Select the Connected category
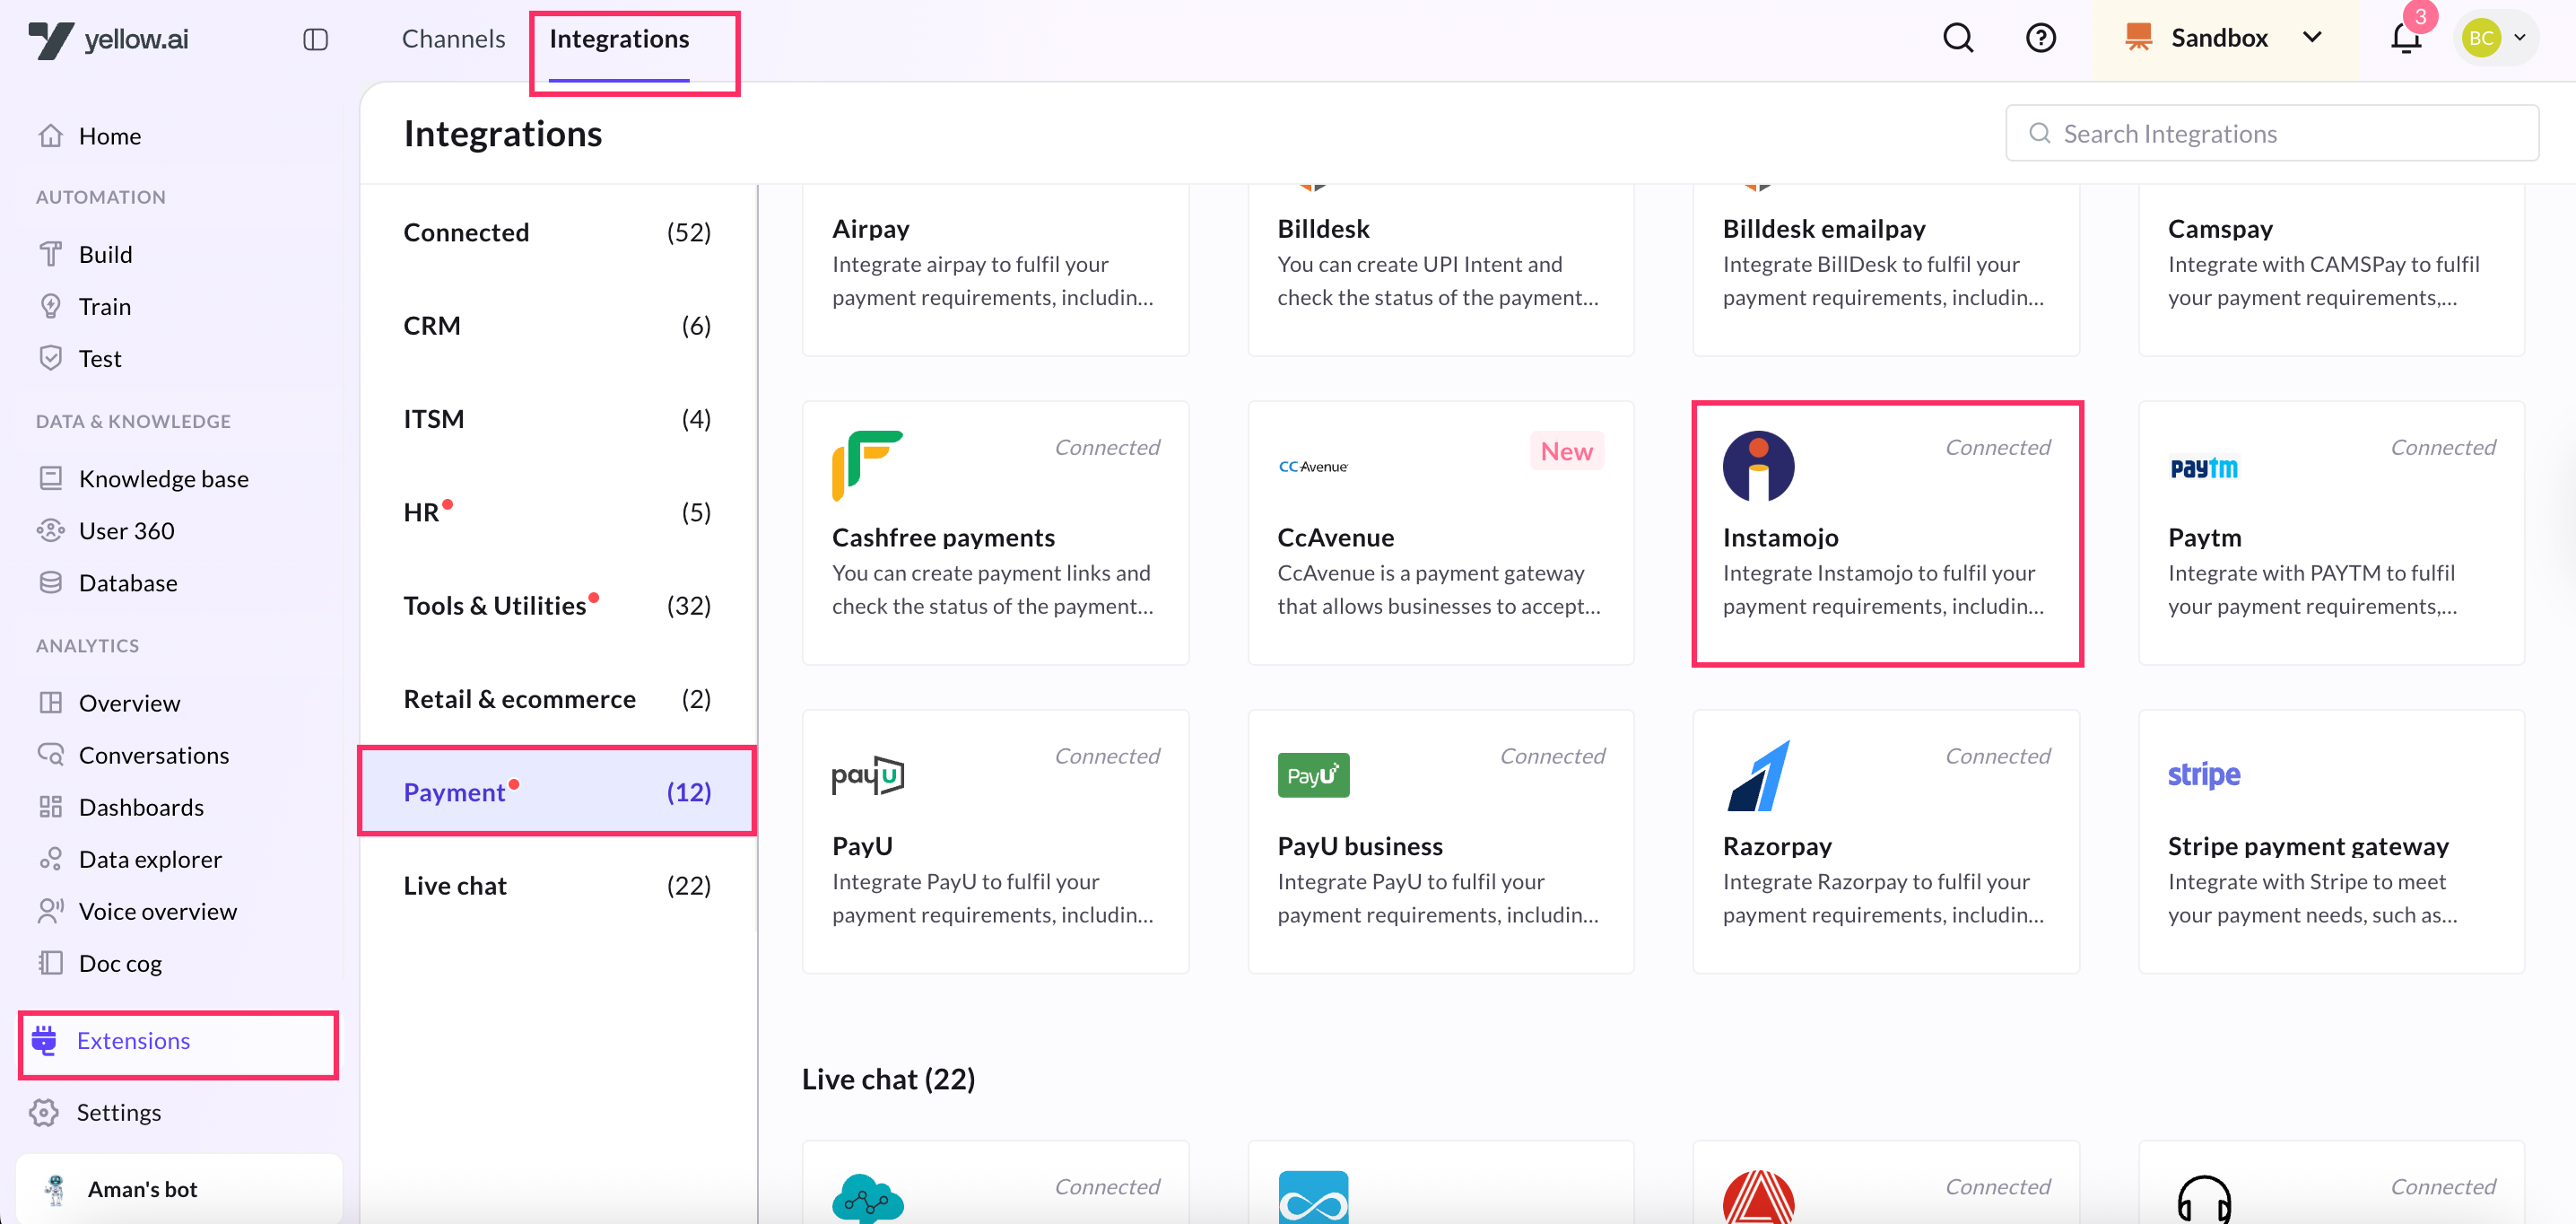Image resolution: width=2576 pixels, height=1224 pixels. coord(557,232)
